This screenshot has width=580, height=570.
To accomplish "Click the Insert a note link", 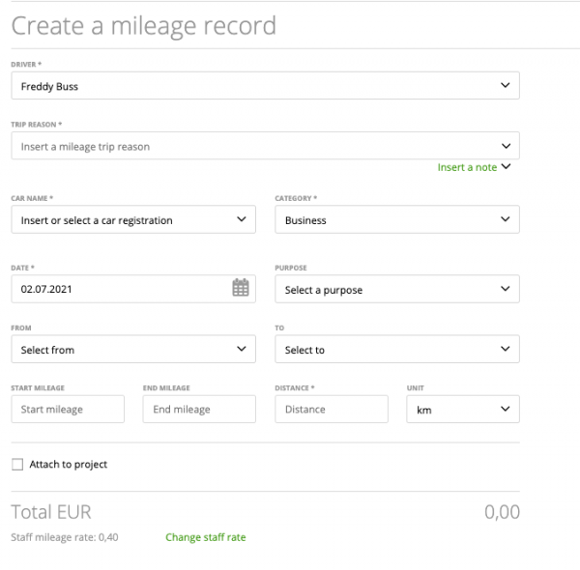I will pos(467,167).
